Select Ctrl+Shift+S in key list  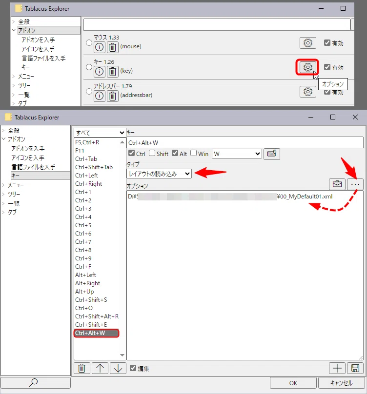coord(97,300)
